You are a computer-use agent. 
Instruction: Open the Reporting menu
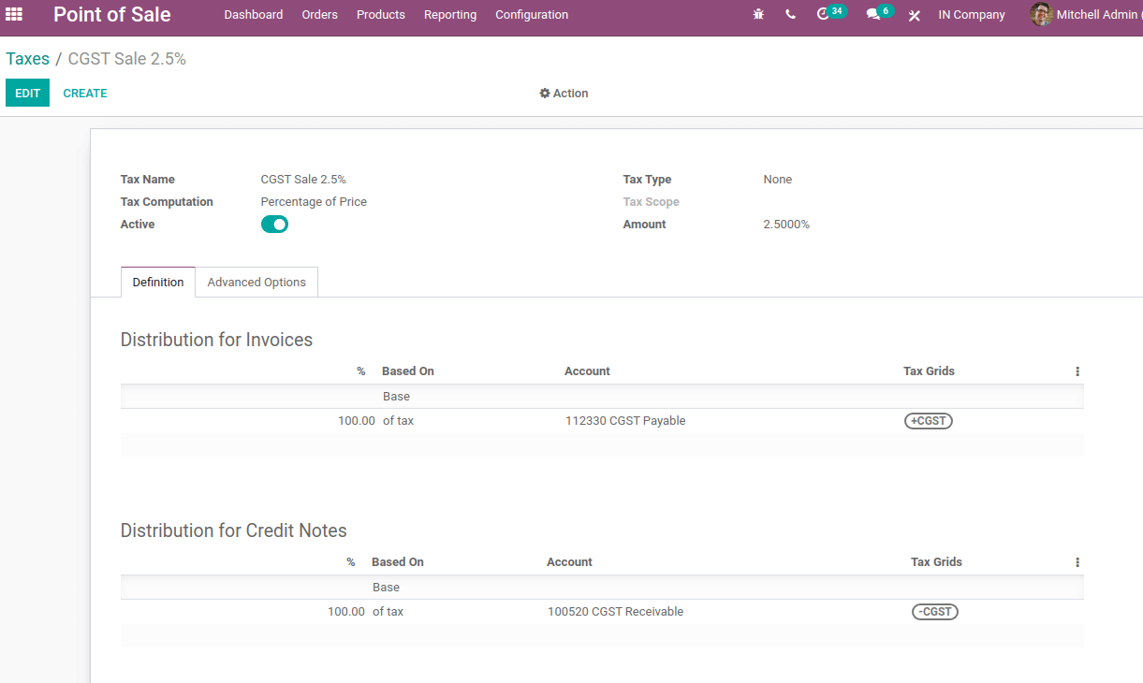(x=450, y=15)
